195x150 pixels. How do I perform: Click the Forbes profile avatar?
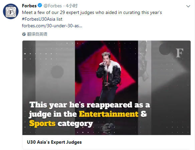[x=11, y=11]
